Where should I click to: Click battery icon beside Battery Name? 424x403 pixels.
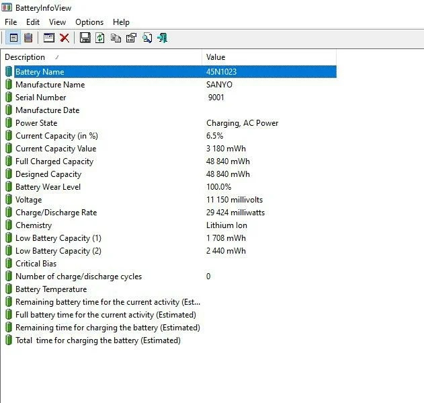coord(9,71)
